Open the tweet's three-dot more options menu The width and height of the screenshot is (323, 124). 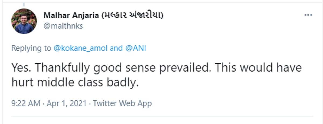[x=308, y=15]
